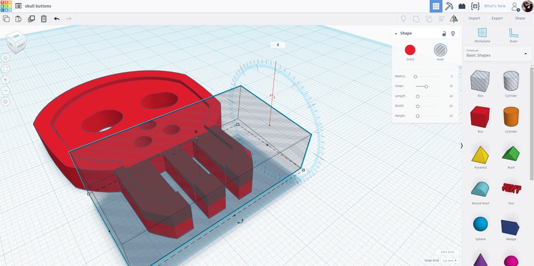Click the Import button
534x266 pixels.
pyautogui.click(x=474, y=18)
